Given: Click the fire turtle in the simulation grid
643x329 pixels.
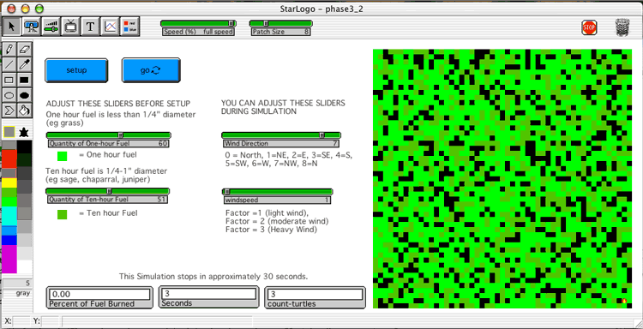Looking at the screenshot, I should click(x=624, y=301).
